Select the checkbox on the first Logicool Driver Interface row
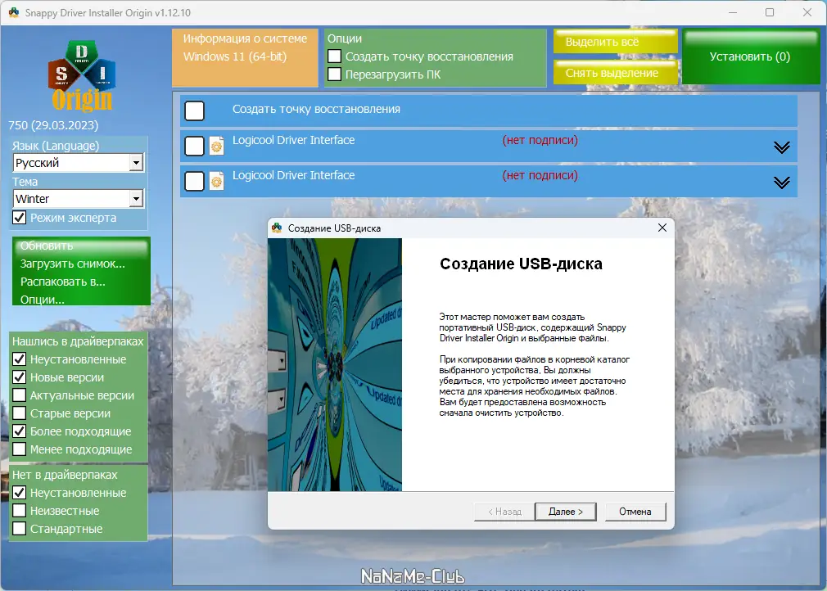Screen dimensions: 827x591 click(x=194, y=146)
